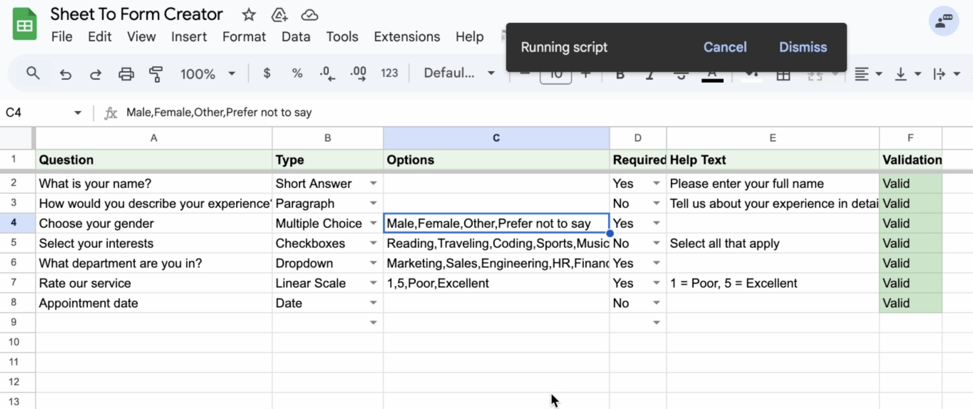Select cell 'Select all that apply'
The width and height of the screenshot is (973, 409).
pos(773,243)
